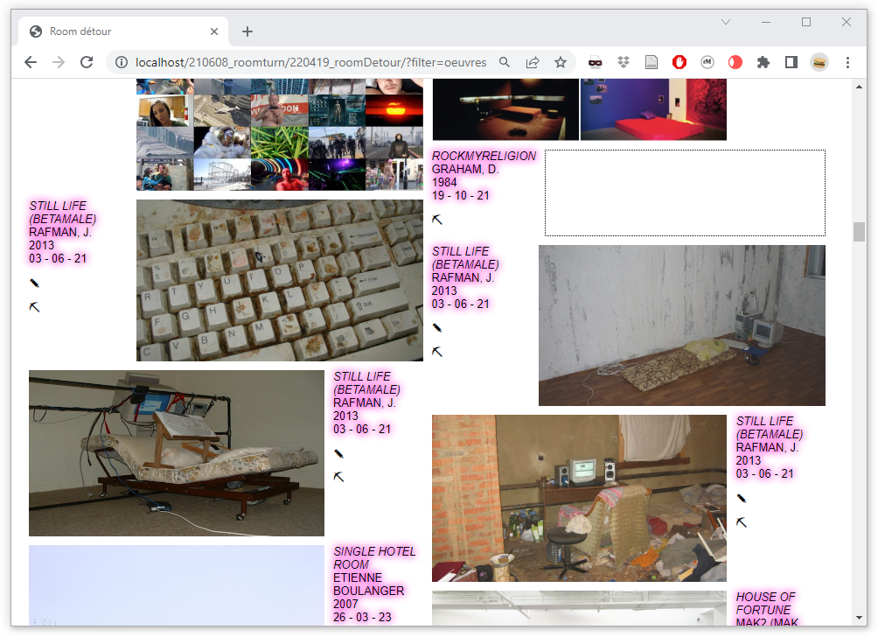Viewport: 878px width, 637px height.
Task: Click the pen icon beside the dirty keyboard photo
Action: coord(34,283)
